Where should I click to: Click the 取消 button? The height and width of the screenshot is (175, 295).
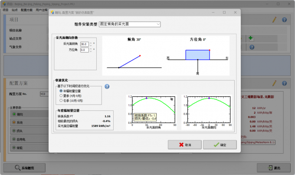[x=184, y=145]
